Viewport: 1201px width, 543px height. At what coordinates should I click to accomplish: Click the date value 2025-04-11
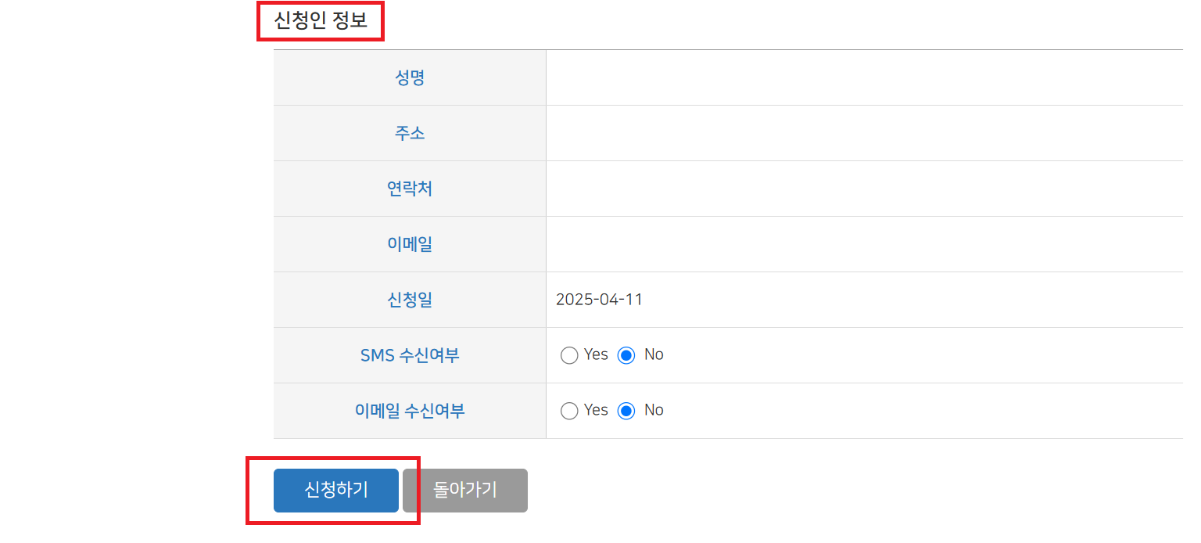click(x=599, y=300)
